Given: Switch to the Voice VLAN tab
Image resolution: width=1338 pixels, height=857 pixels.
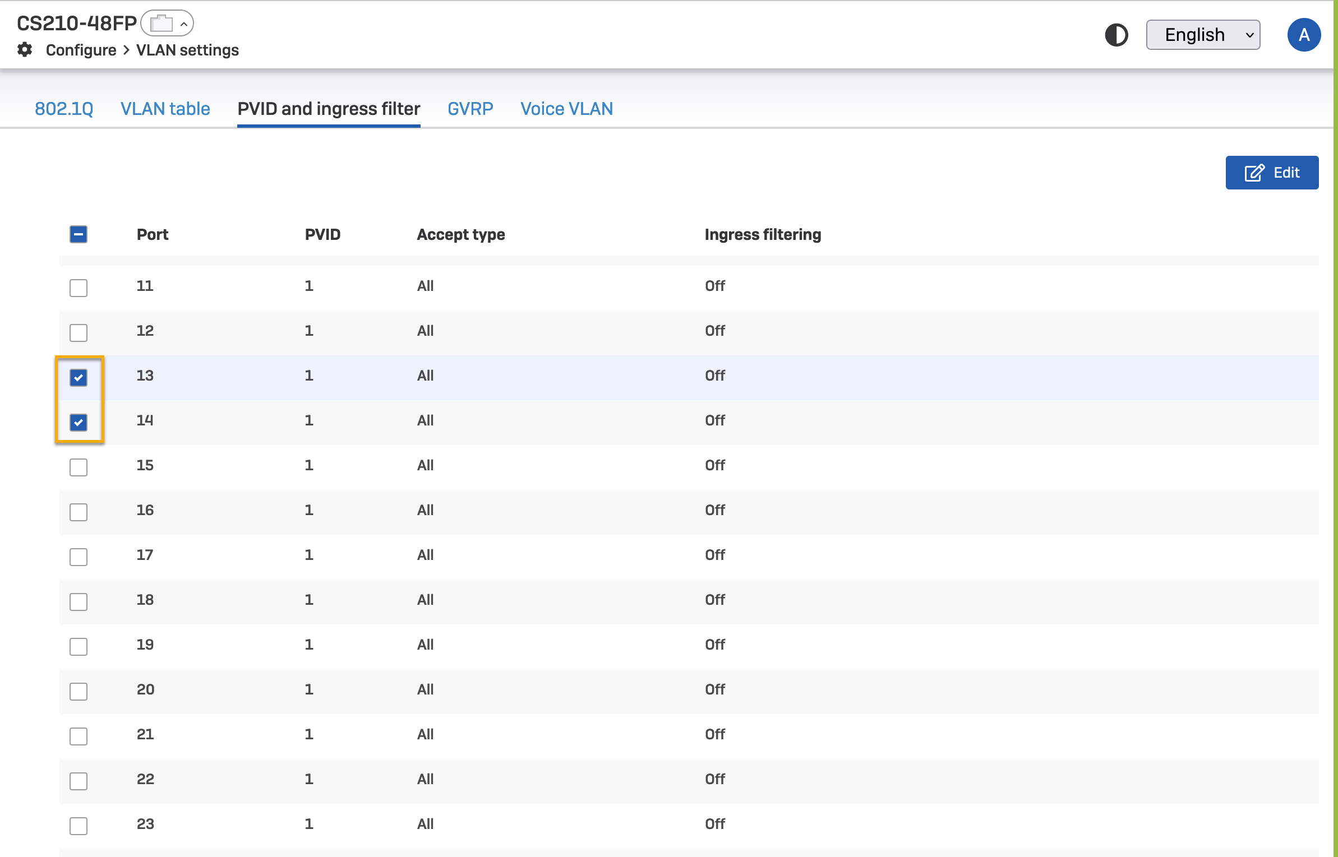Looking at the screenshot, I should [x=566, y=109].
